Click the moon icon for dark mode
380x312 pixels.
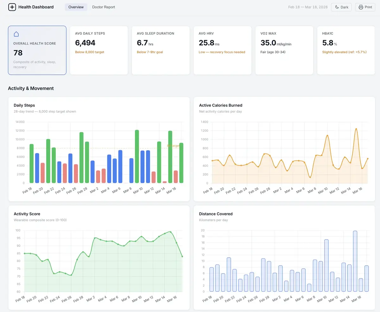(x=337, y=7)
